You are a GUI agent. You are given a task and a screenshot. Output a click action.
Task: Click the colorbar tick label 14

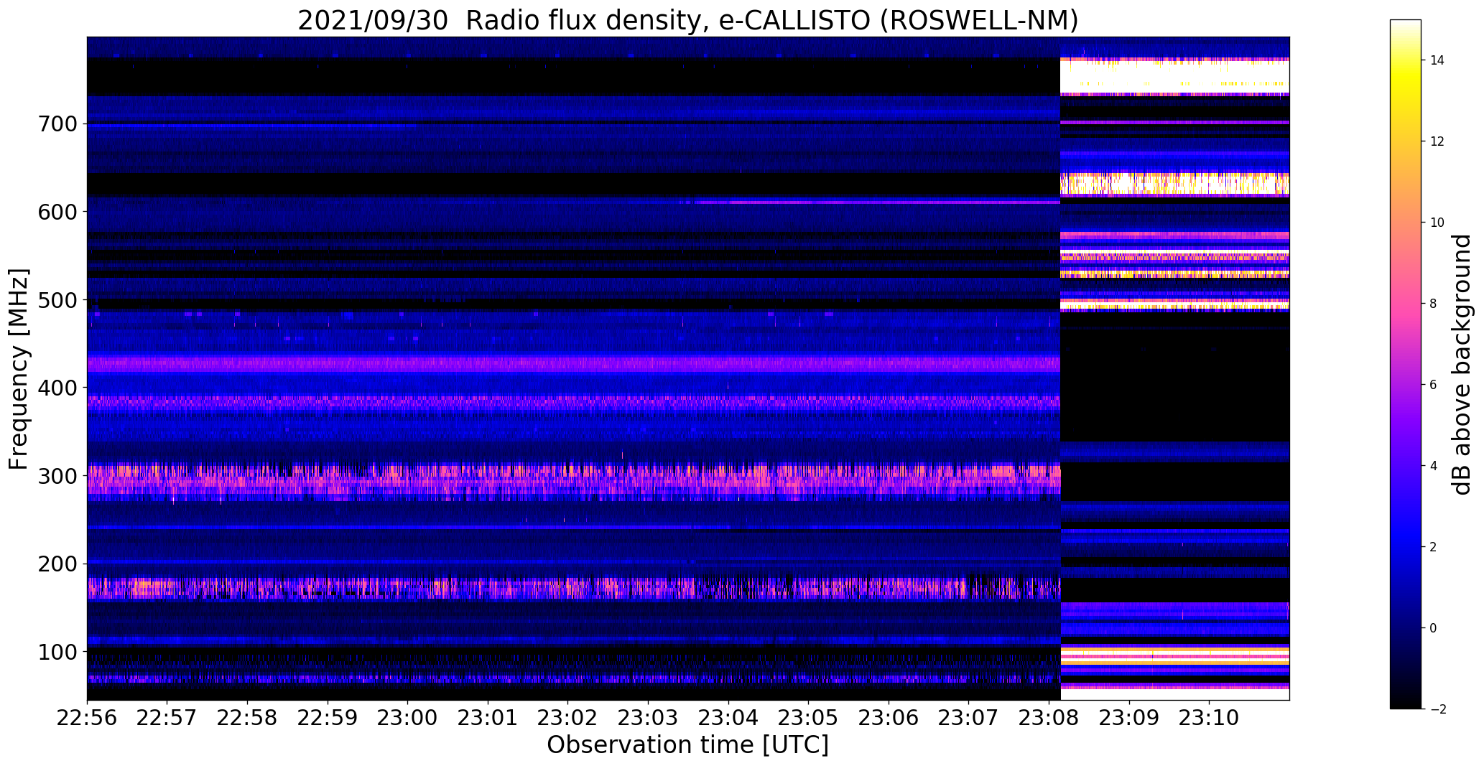pyautogui.click(x=1437, y=61)
